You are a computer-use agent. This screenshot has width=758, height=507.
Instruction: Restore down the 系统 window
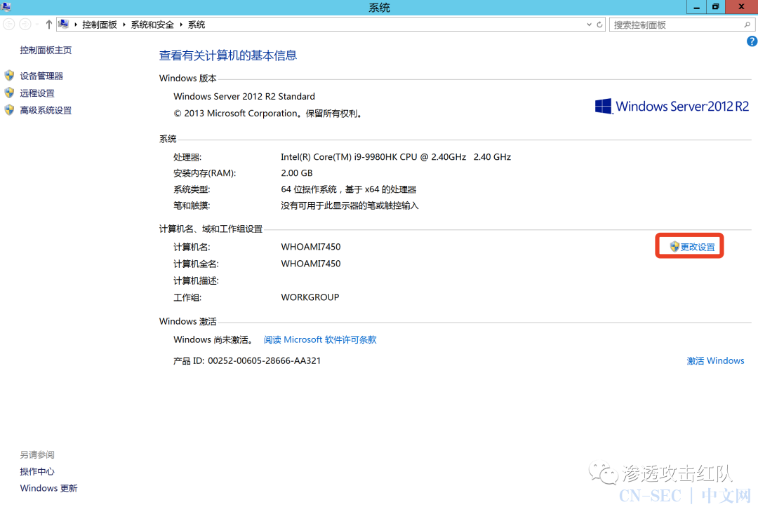[x=715, y=7]
